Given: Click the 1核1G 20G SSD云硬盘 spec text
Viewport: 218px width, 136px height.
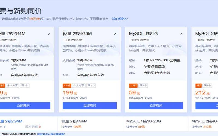Looking at the screenshot, I should [162, 60].
